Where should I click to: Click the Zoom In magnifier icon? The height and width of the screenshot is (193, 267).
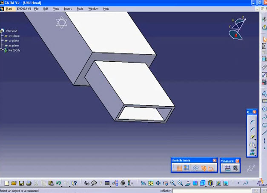[x=172, y=183]
